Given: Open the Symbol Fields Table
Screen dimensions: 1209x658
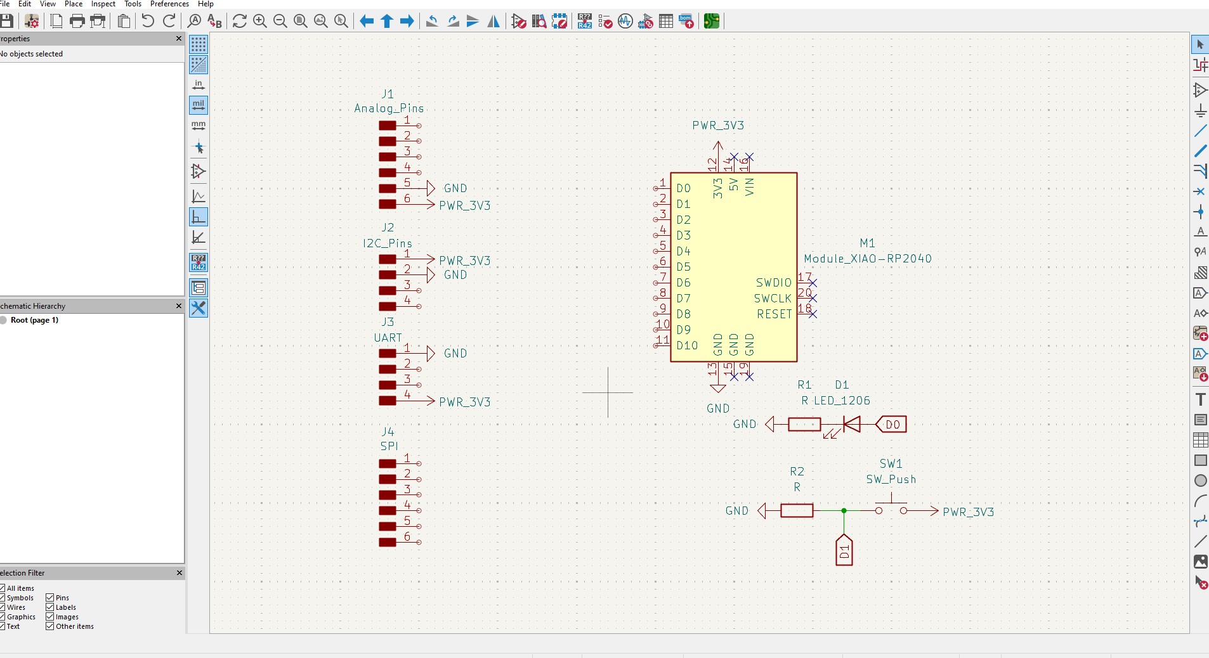Looking at the screenshot, I should pos(666,21).
